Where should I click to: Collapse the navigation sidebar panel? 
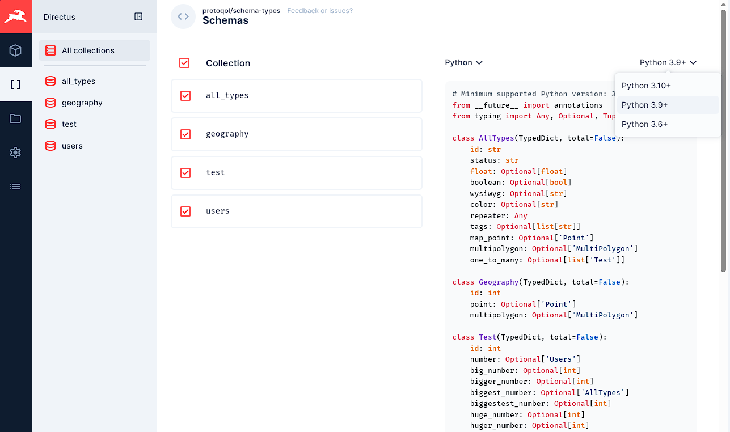138,16
